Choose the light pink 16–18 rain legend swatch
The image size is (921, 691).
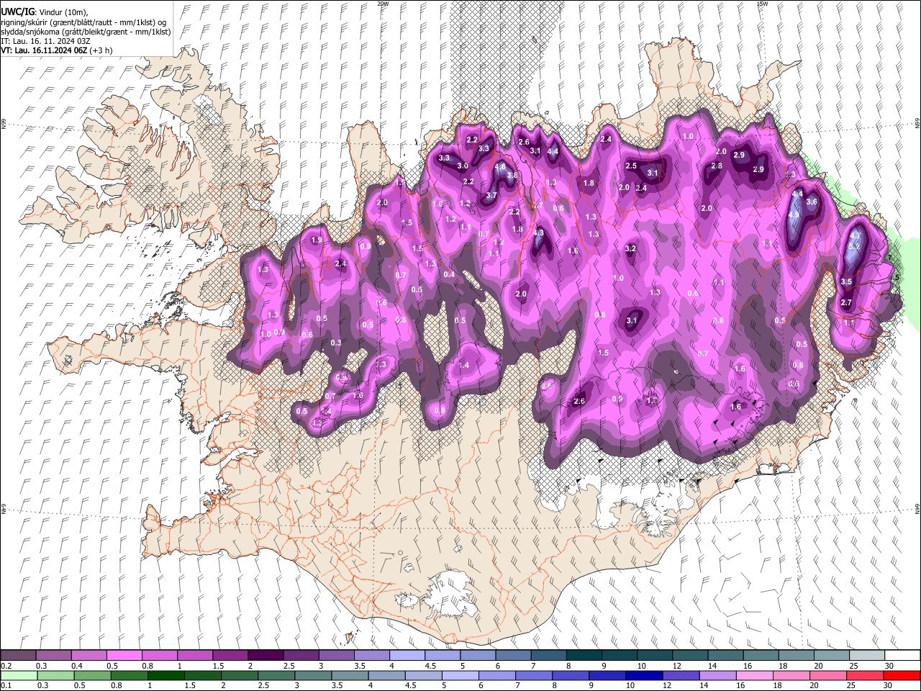pos(754,675)
